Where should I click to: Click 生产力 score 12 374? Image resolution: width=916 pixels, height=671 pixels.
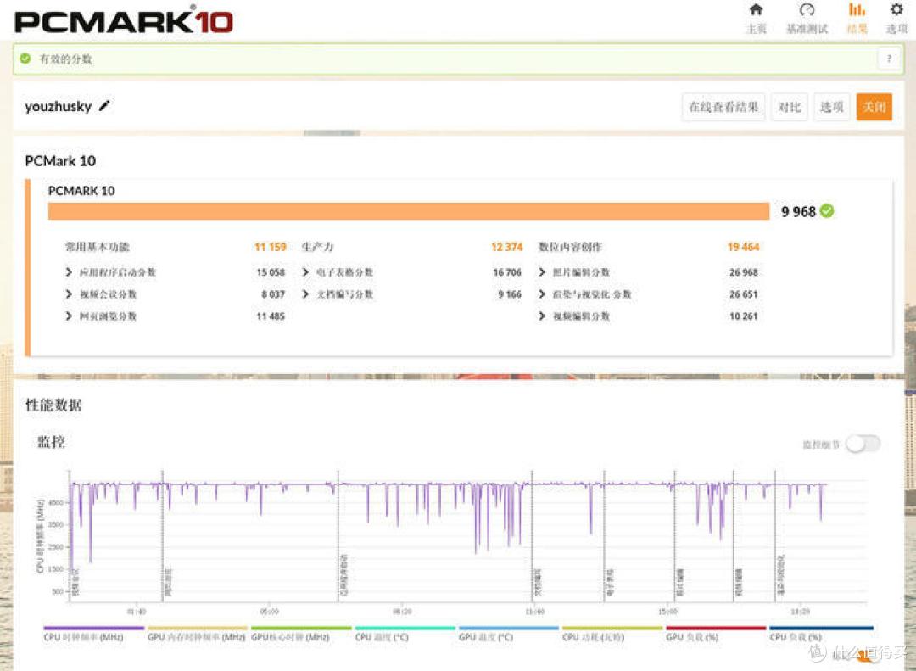506,247
